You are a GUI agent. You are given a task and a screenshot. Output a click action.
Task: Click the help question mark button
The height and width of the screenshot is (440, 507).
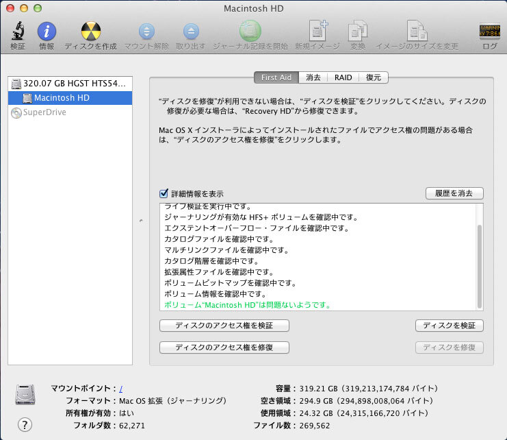tap(25, 424)
